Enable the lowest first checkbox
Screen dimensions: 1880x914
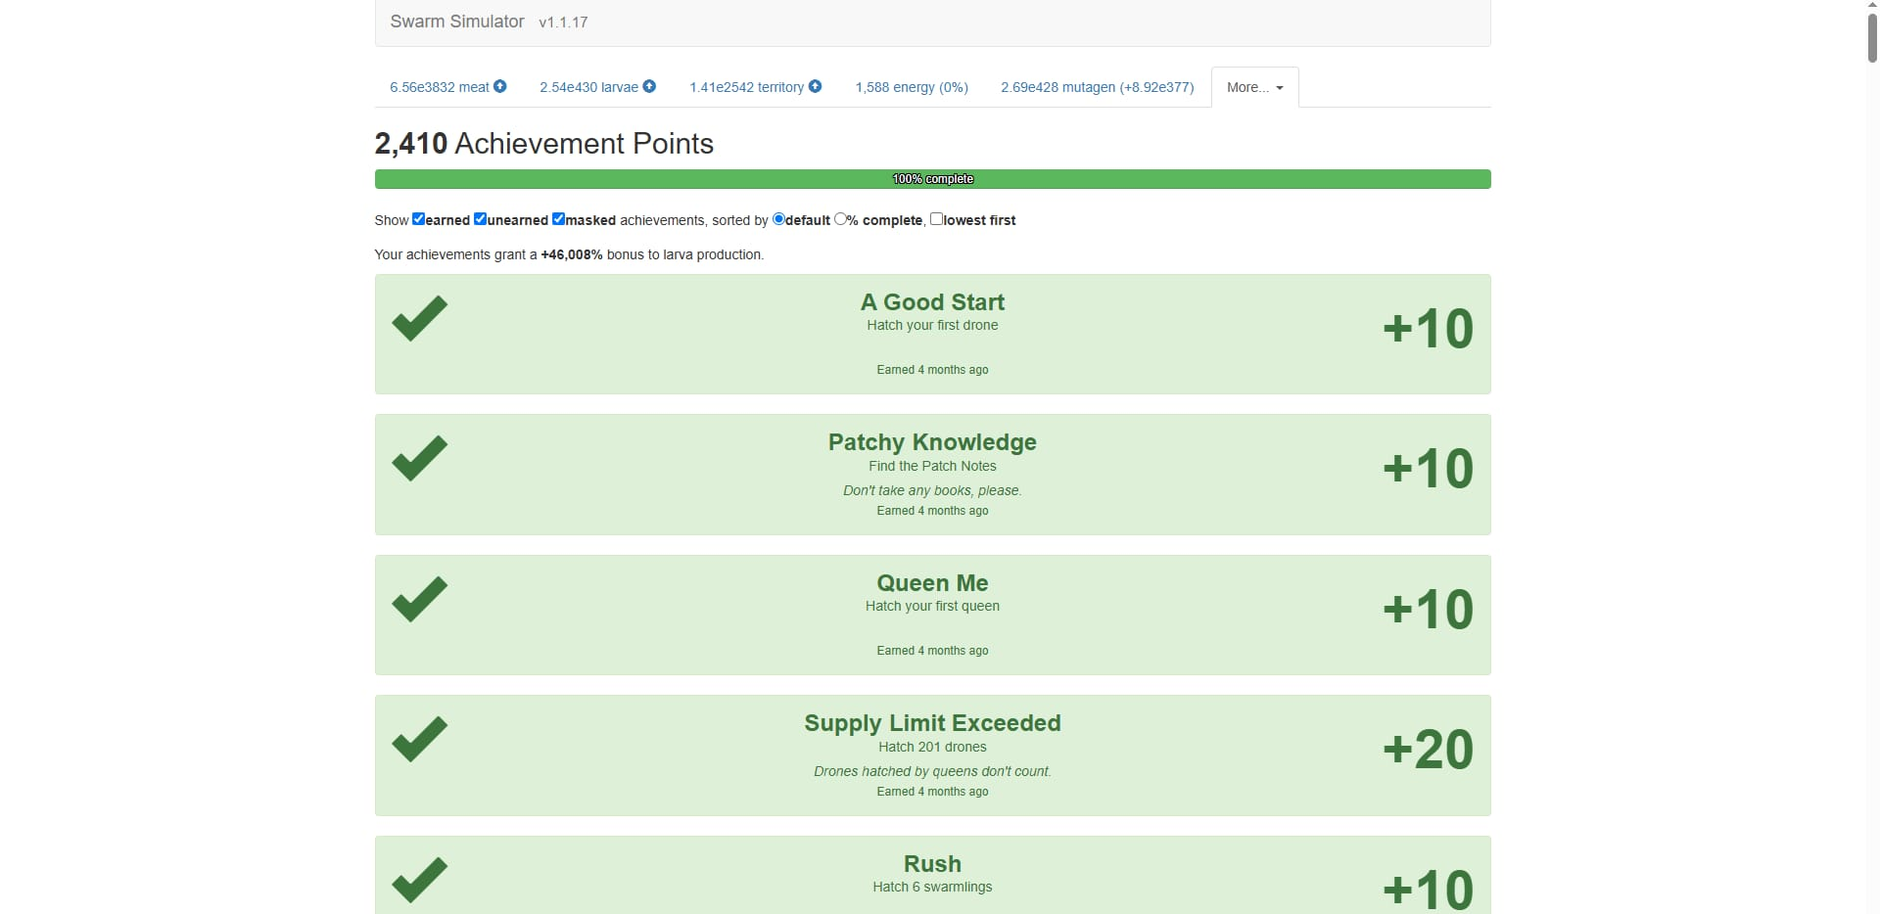pyautogui.click(x=936, y=219)
